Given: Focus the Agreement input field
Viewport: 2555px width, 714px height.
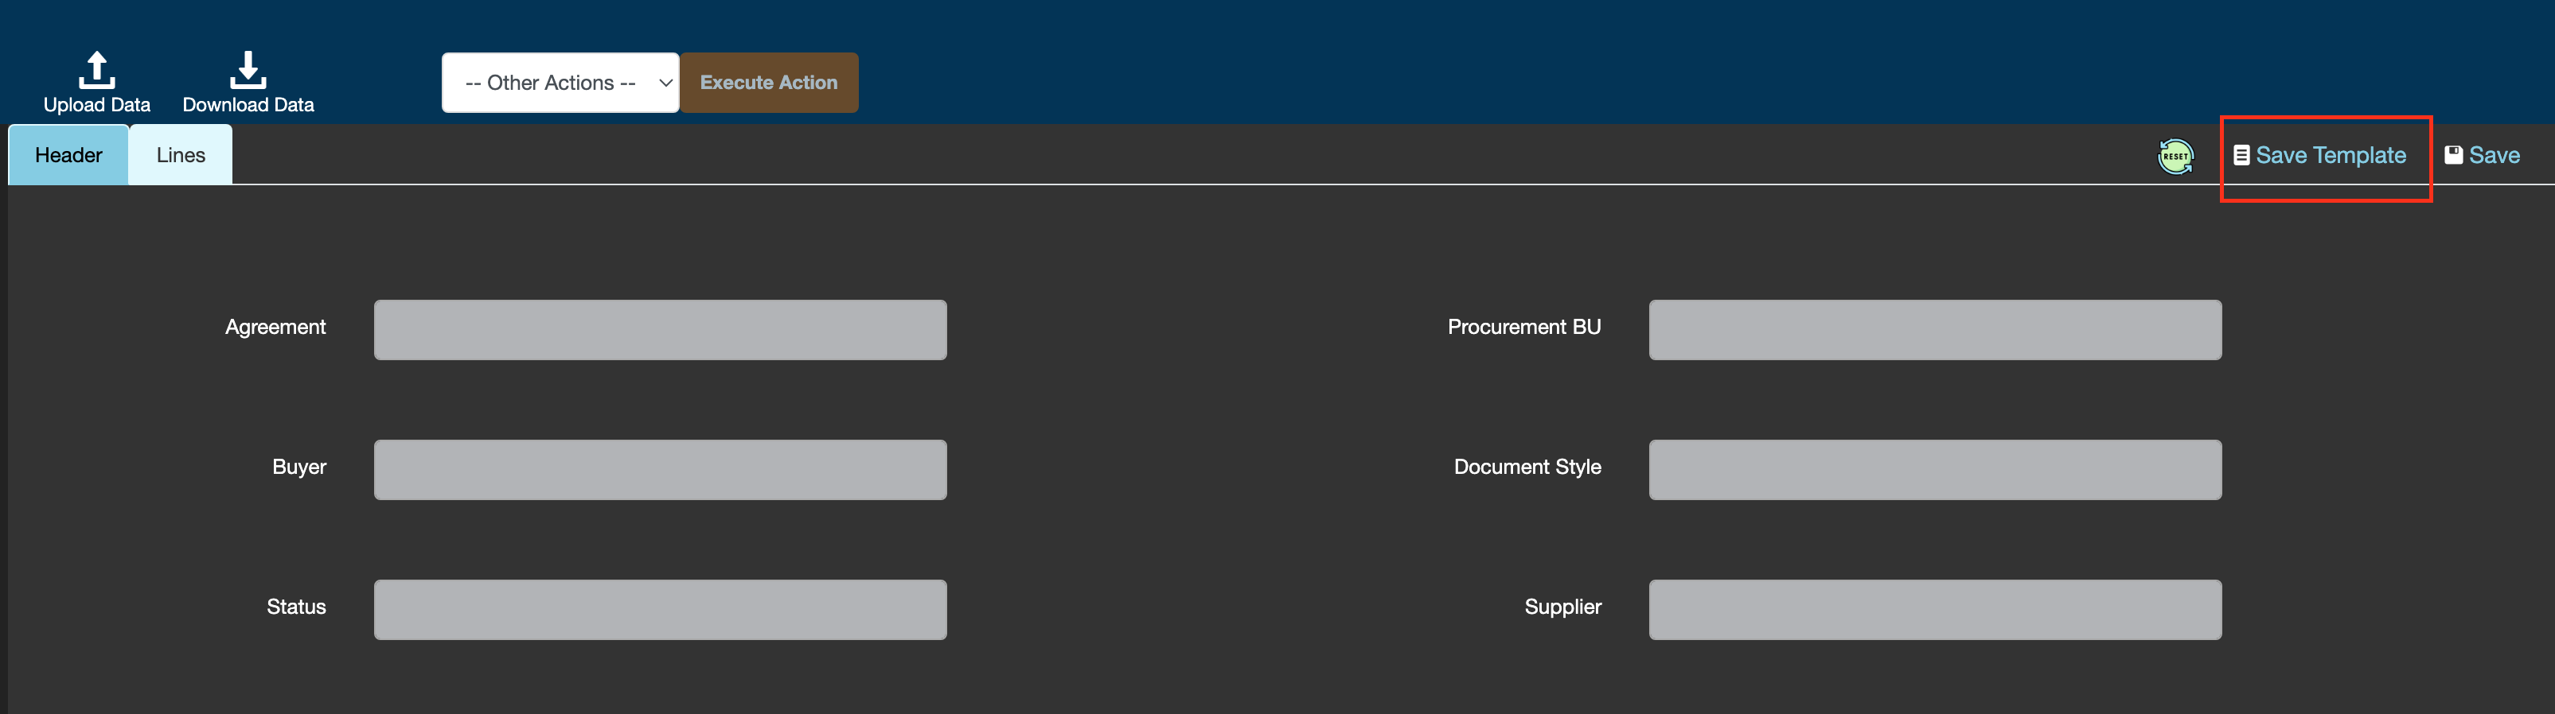Looking at the screenshot, I should [x=660, y=330].
